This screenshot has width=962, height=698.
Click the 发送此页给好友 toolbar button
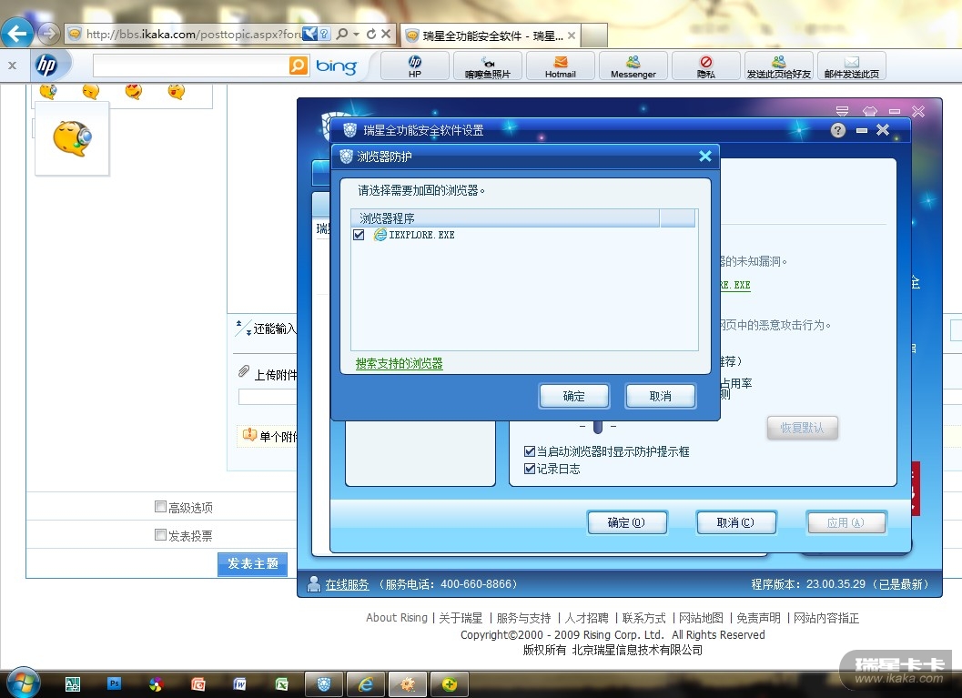pos(778,66)
